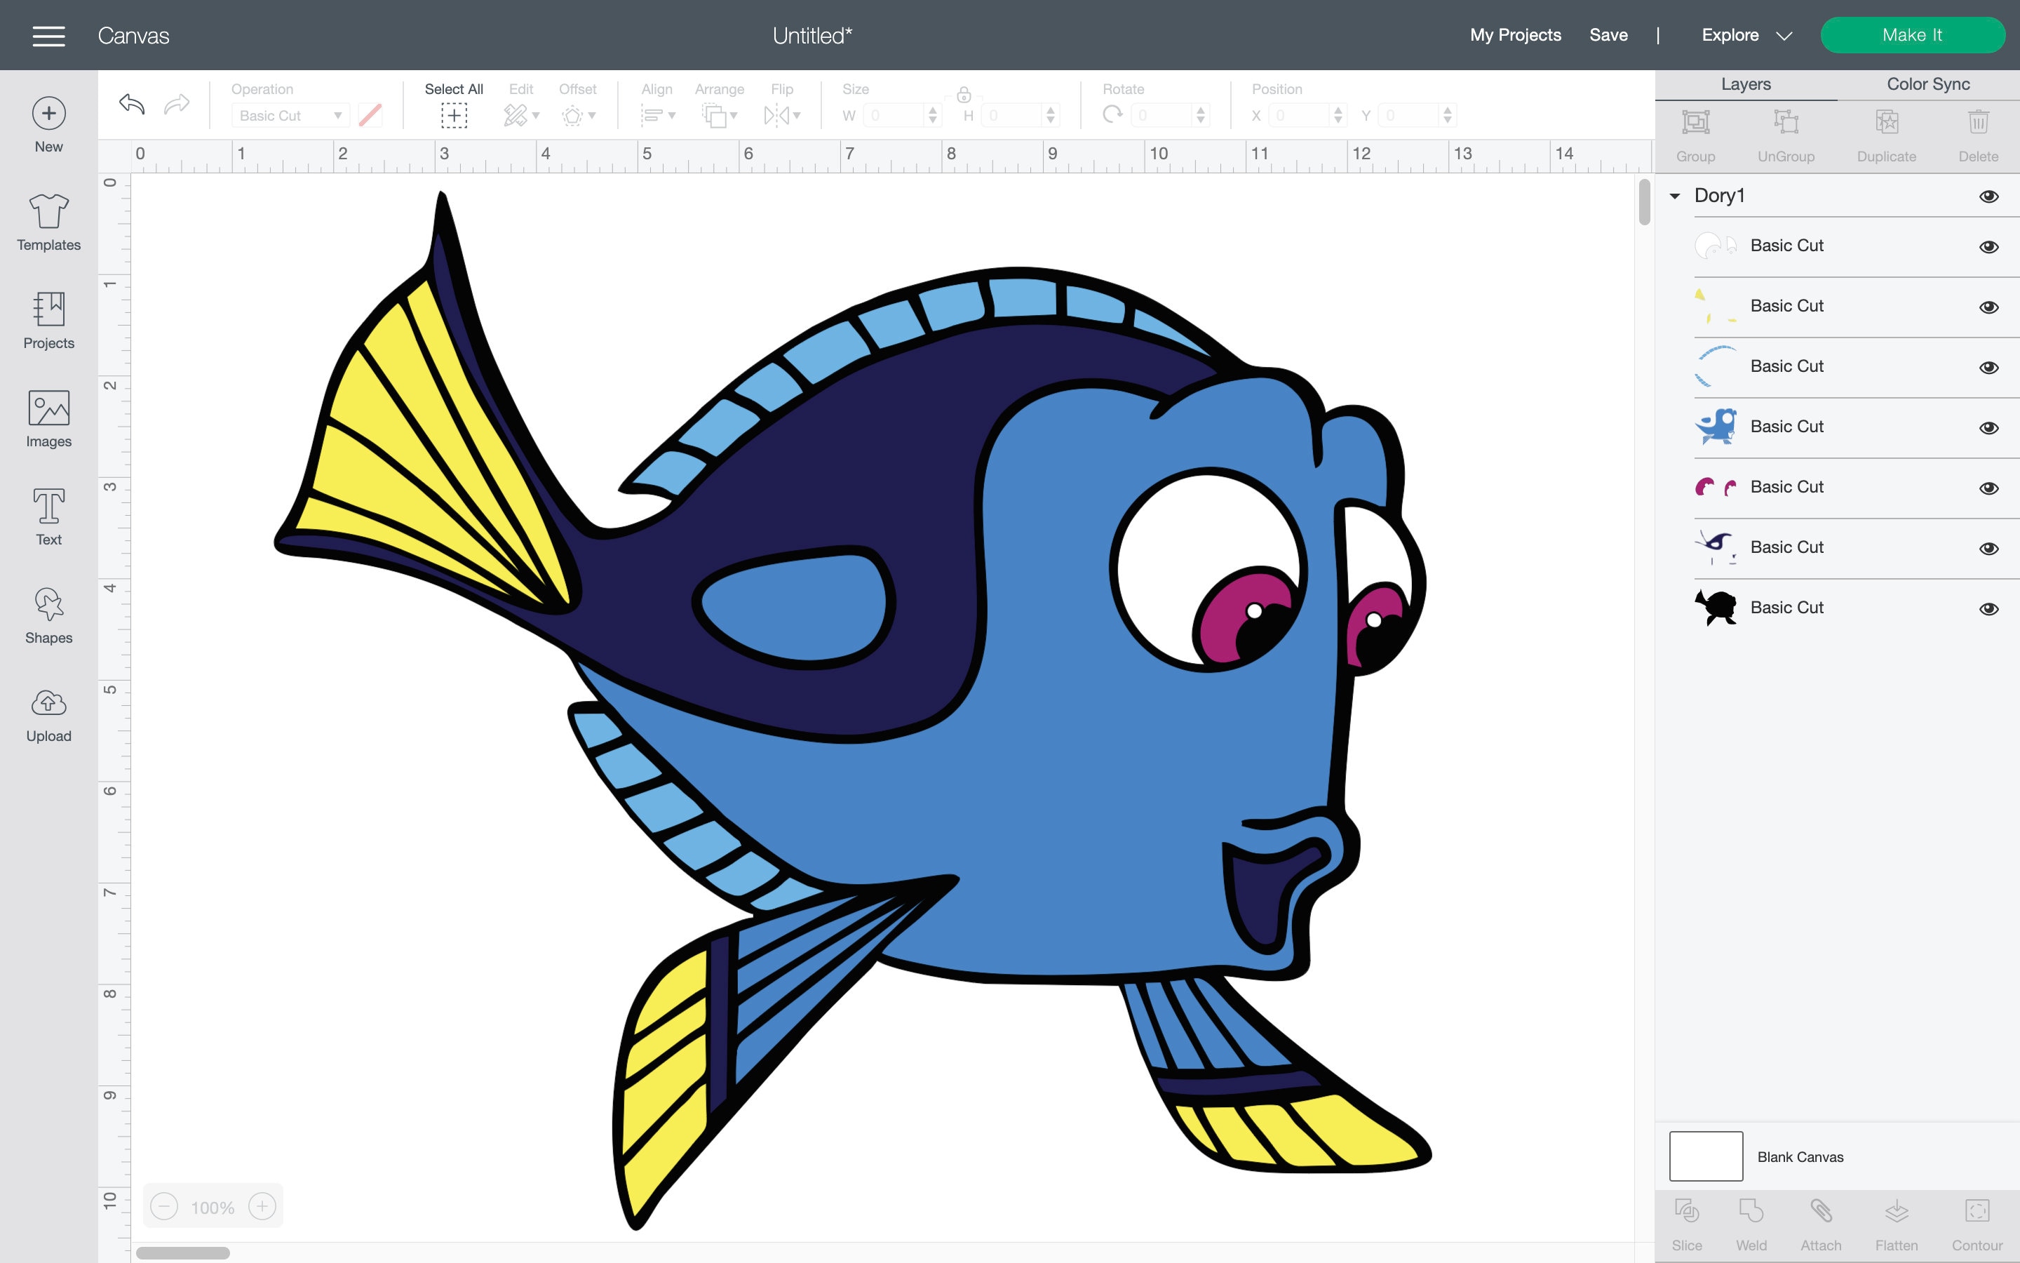
Task: Hide the Dory1 group layer
Action: coord(1988,196)
